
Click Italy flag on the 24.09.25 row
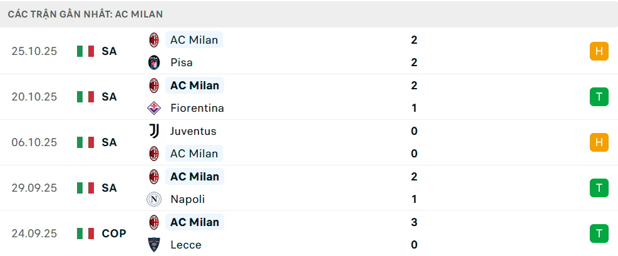85,234
